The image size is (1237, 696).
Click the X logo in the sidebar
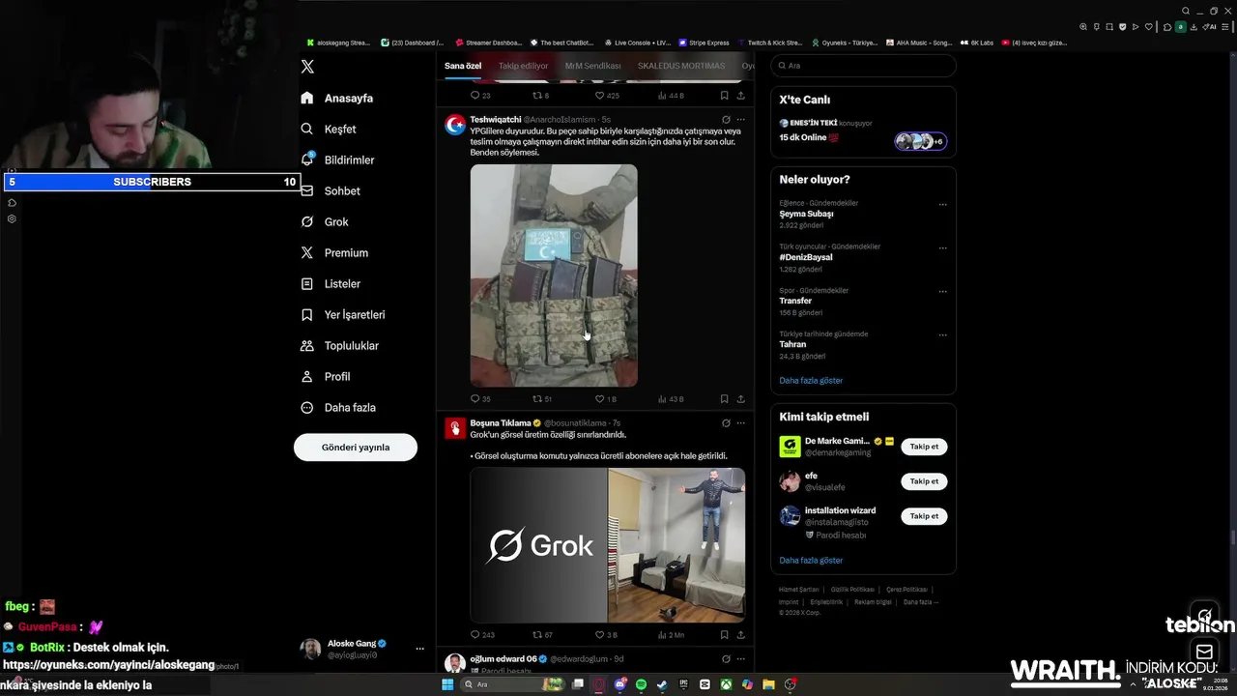pos(307,67)
